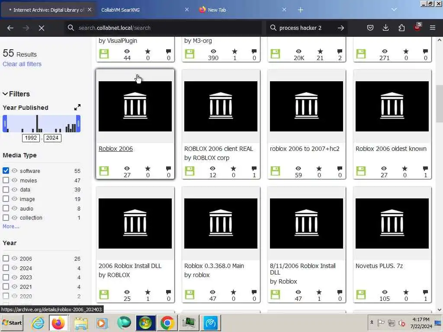
Task: Edit the 2024 end year field
Action: (x=52, y=138)
